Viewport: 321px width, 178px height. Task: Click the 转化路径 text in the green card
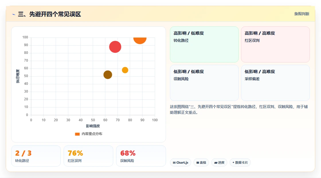[181, 40]
